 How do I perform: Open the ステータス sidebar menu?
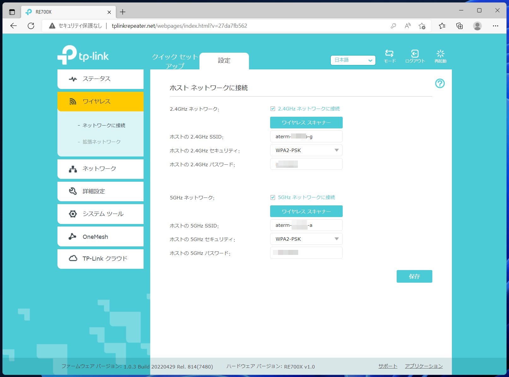[x=100, y=79]
